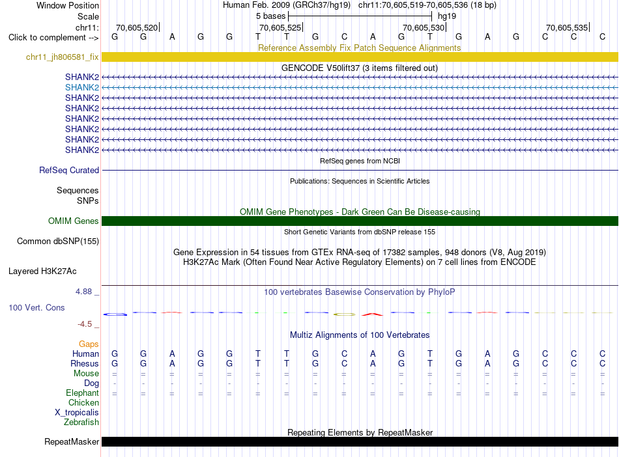The image size is (619, 457).
Task: Click the Zebrafish species label
Action: point(81,422)
